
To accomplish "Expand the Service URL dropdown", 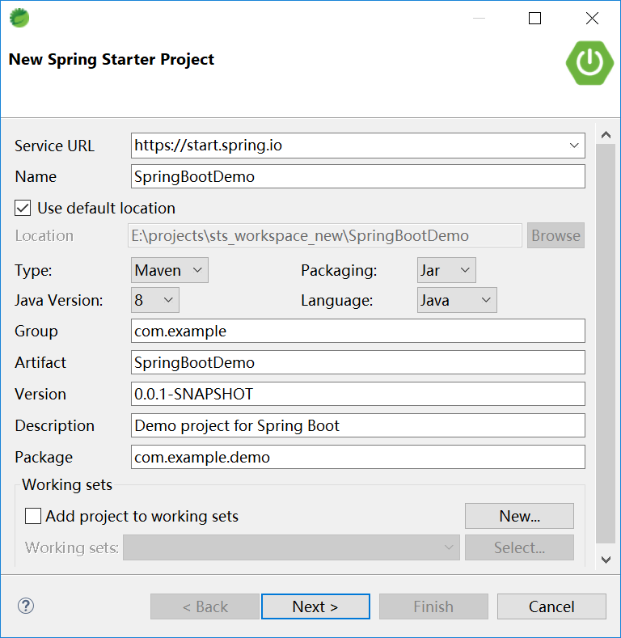I will pyautogui.click(x=574, y=146).
